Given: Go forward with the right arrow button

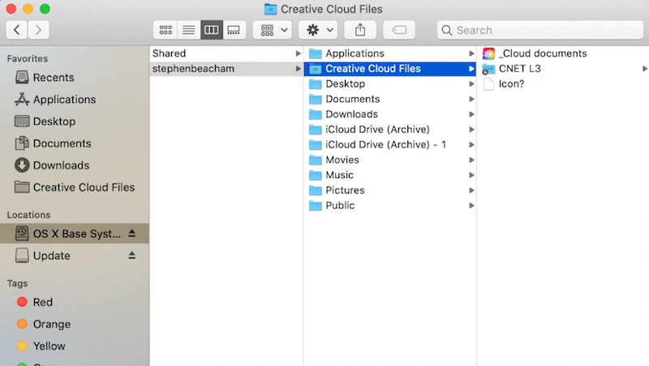Looking at the screenshot, I should [x=38, y=30].
